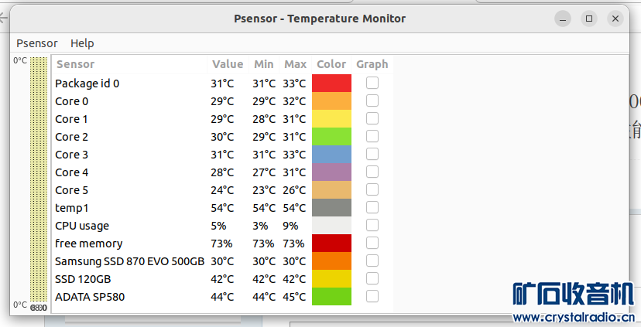The width and height of the screenshot is (641, 327).
Task: Open the Help menu
Action: (x=82, y=43)
